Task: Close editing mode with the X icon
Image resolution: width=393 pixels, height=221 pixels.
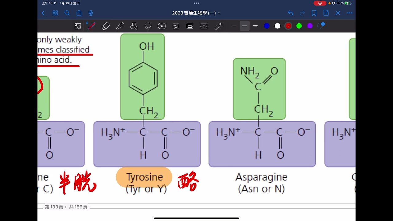Action: (x=338, y=13)
